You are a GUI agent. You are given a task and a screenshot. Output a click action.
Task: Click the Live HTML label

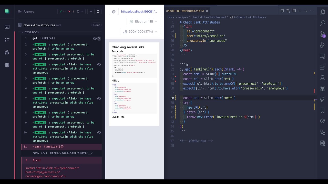[x=118, y=117]
